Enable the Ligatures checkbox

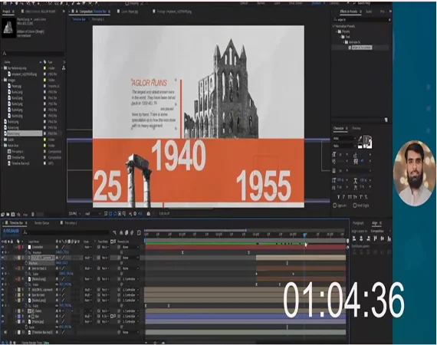pos(335,205)
